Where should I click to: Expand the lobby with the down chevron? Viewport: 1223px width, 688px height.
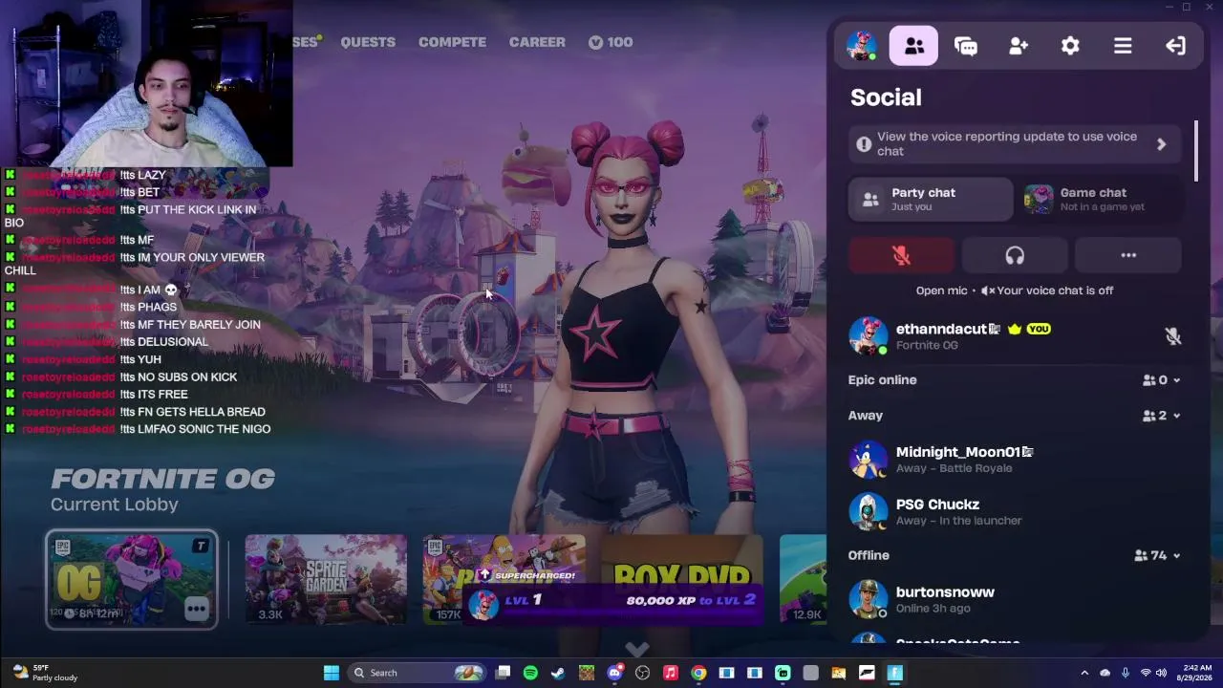click(636, 650)
